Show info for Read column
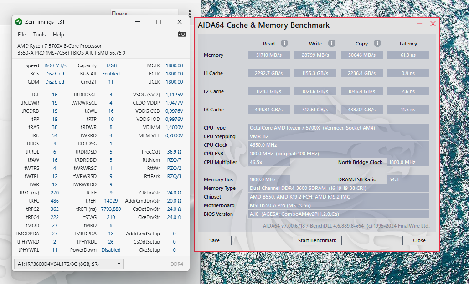Screen dimensions: 469x284 click(284, 44)
